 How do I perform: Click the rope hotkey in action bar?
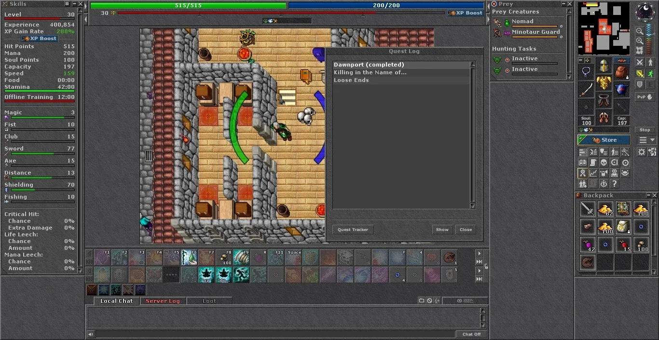coord(449,258)
